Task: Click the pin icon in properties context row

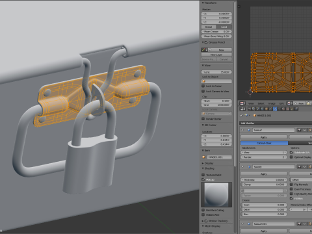Action: click(241, 115)
